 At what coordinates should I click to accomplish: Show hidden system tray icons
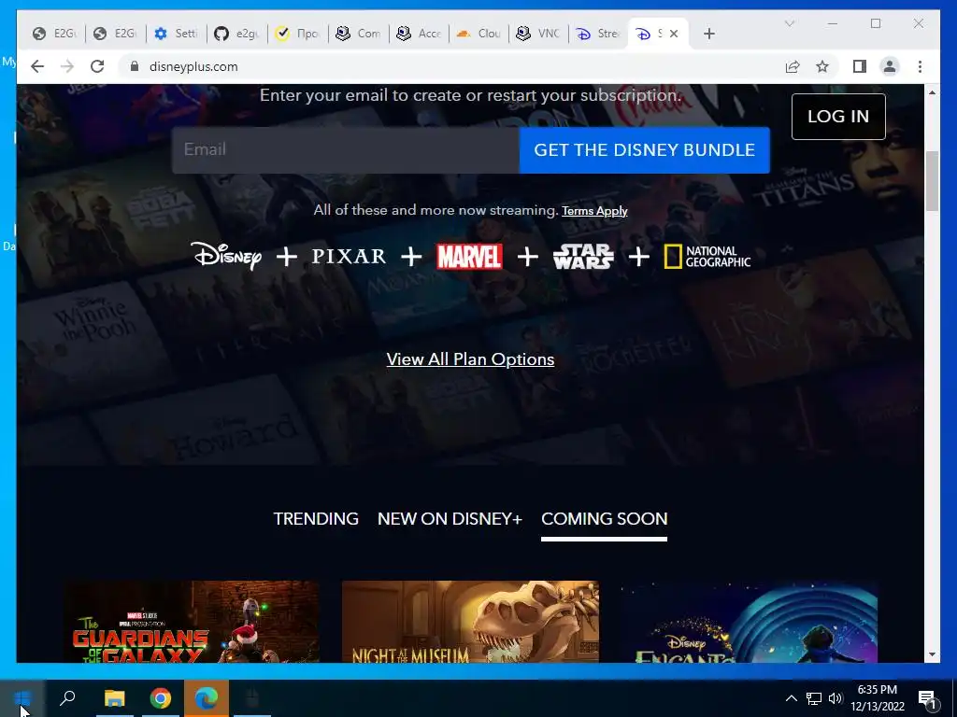(x=791, y=698)
